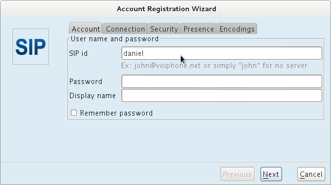Focus the SIP id field containing daniel
The width and height of the screenshot is (331, 185).
[x=222, y=53]
